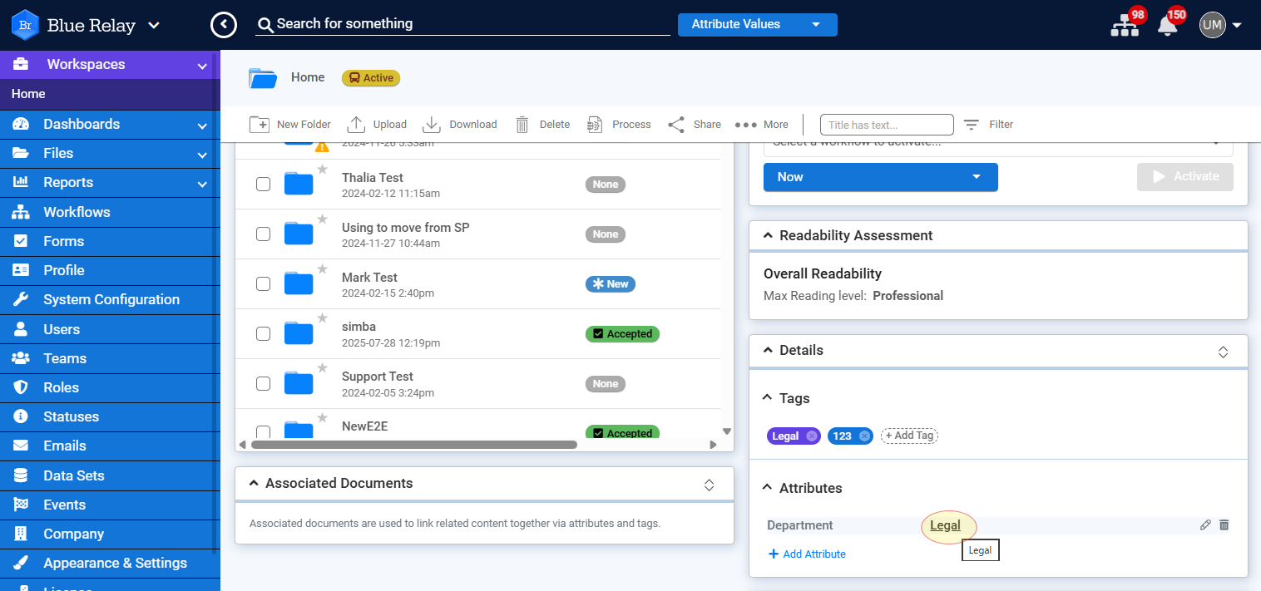Star the simba folder
The height and width of the screenshot is (591, 1261).
coord(322,319)
